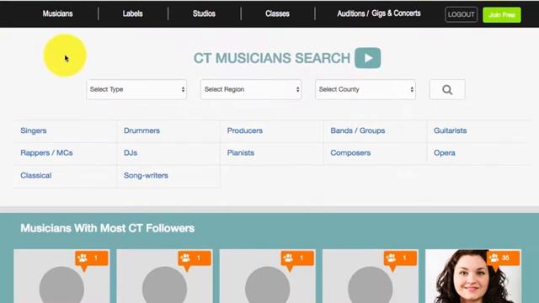
Task: Play the CT Musicians Search video
Action: coord(367,58)
